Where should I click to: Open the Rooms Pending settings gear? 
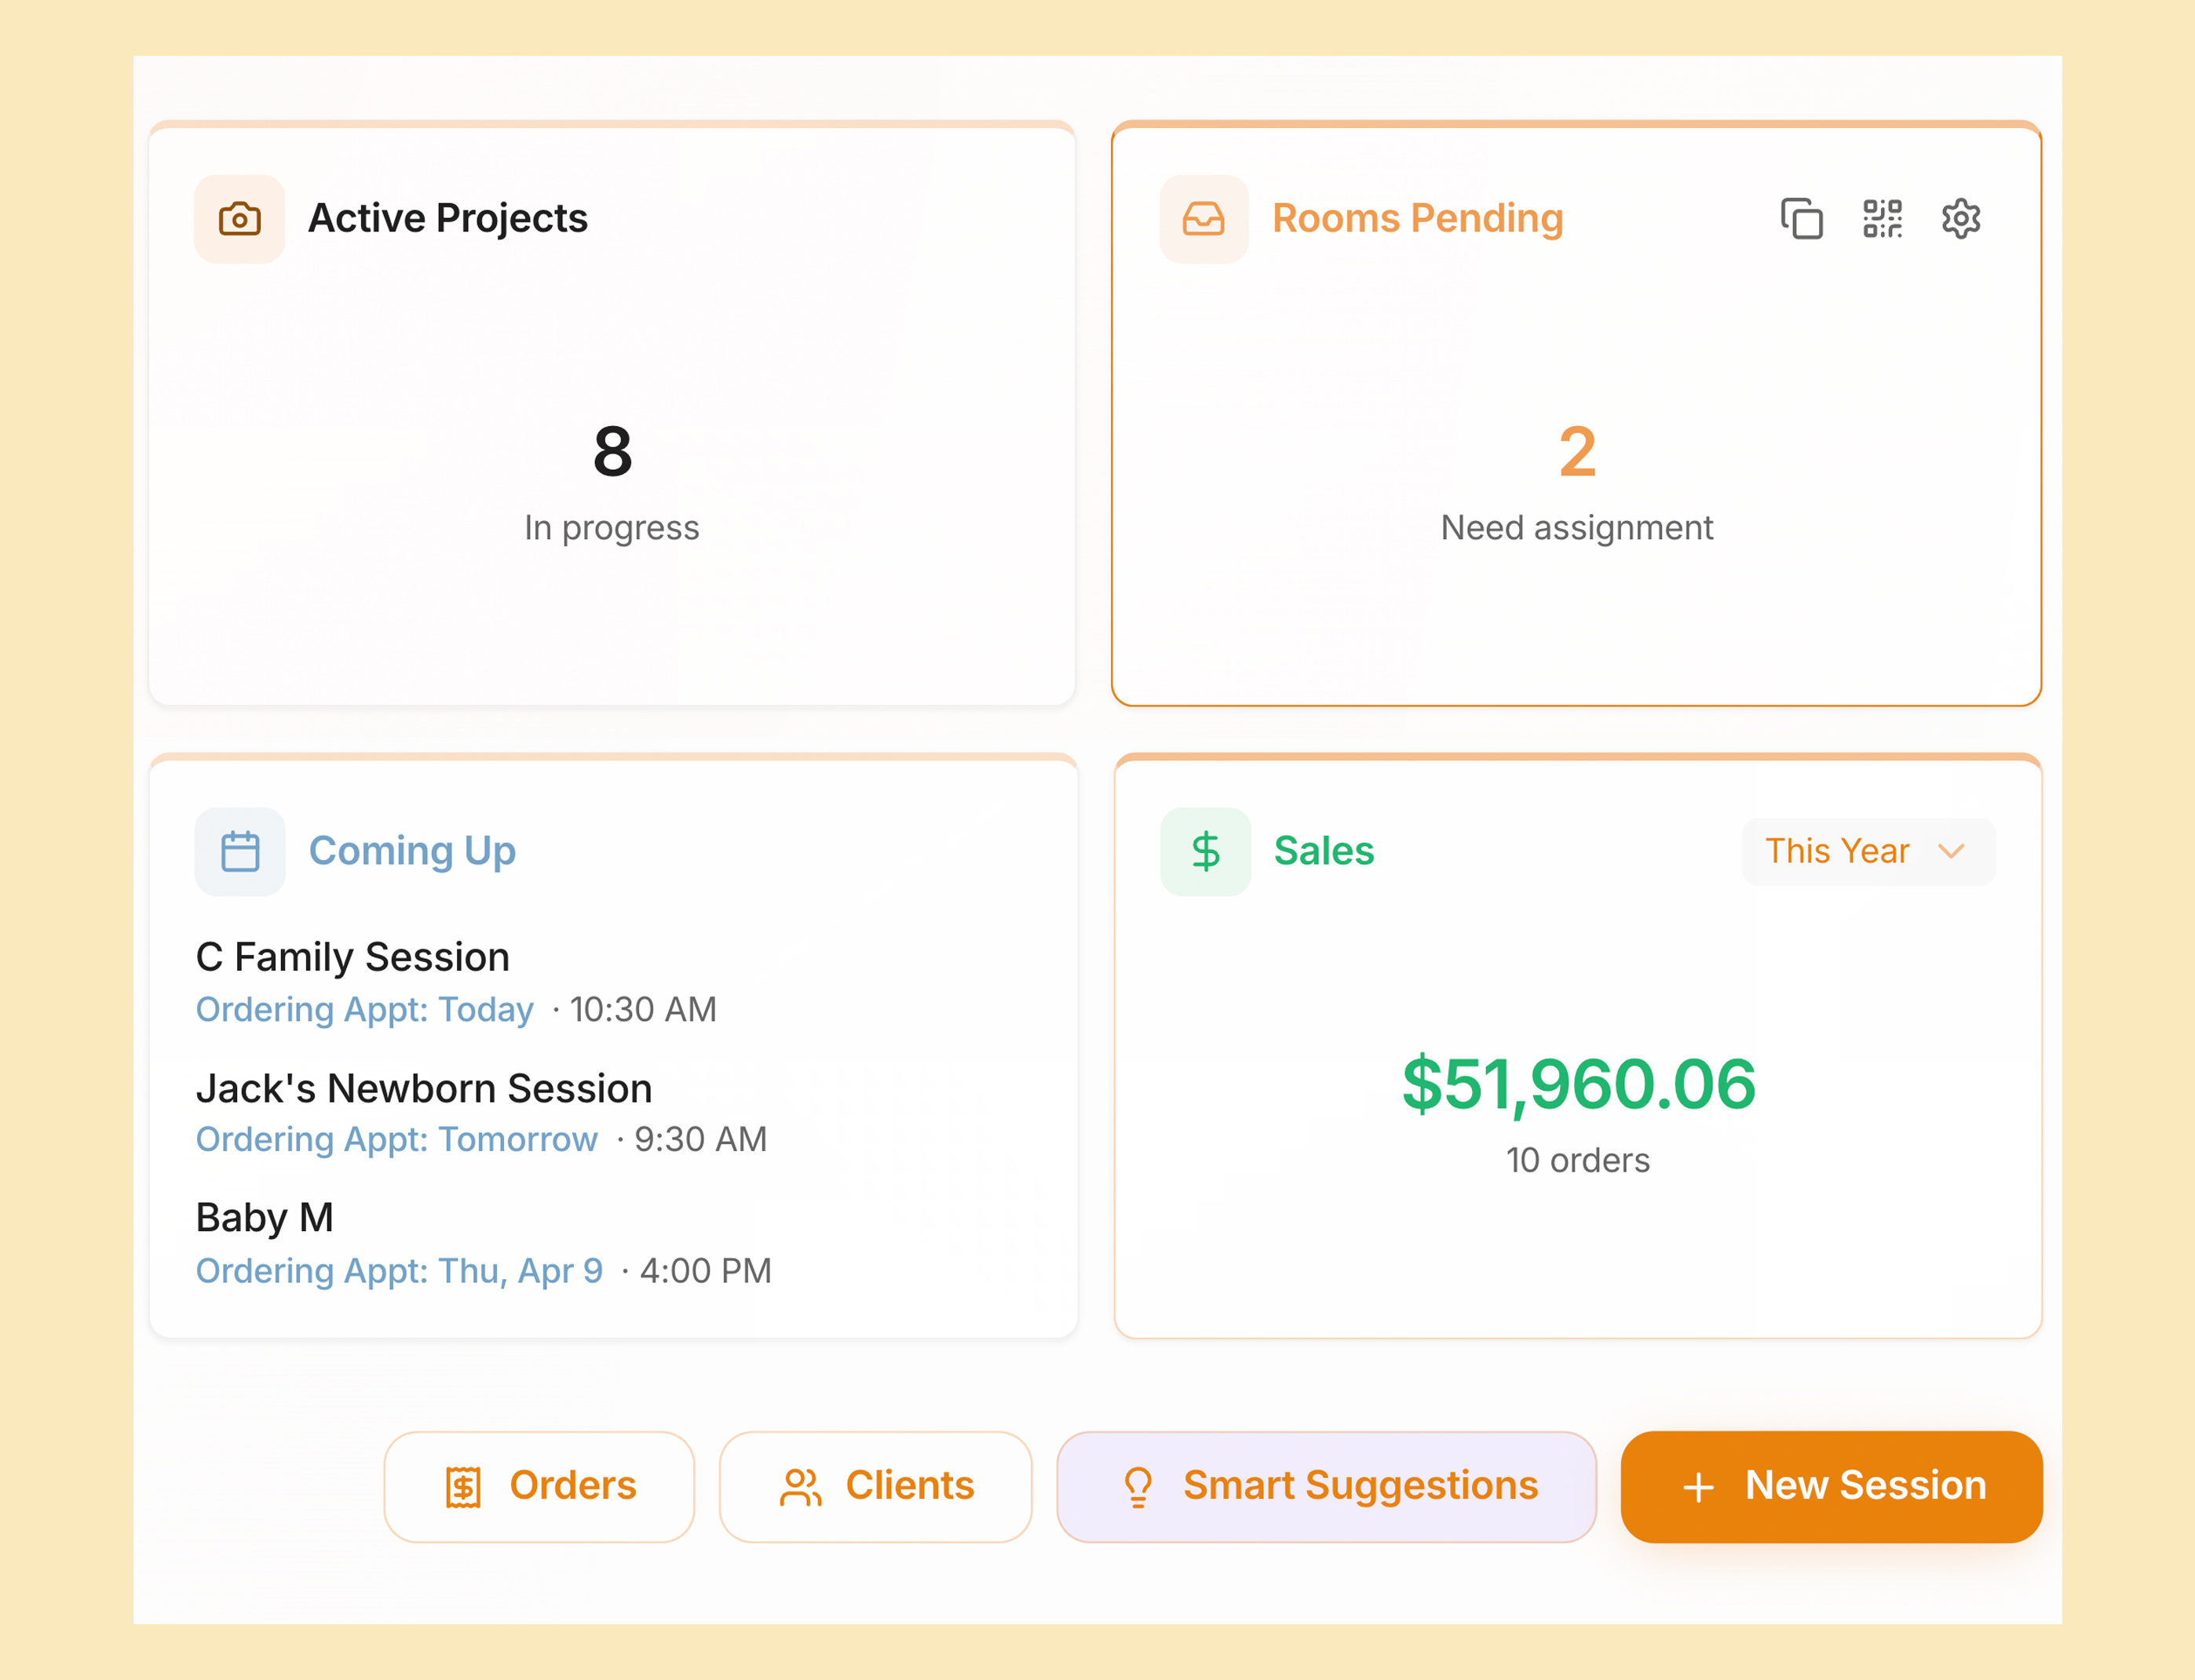pyautogui.click(x=1961, y=218)
